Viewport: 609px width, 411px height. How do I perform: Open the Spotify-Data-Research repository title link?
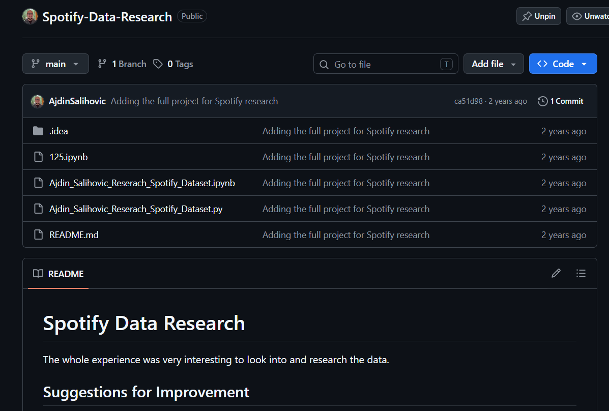pyautogui.click(x=107, y=17)
